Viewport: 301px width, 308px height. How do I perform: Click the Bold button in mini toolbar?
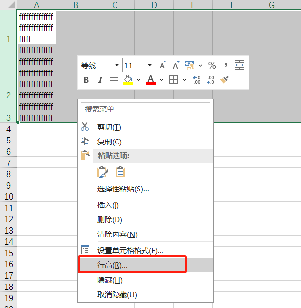[x=86, y=80]
